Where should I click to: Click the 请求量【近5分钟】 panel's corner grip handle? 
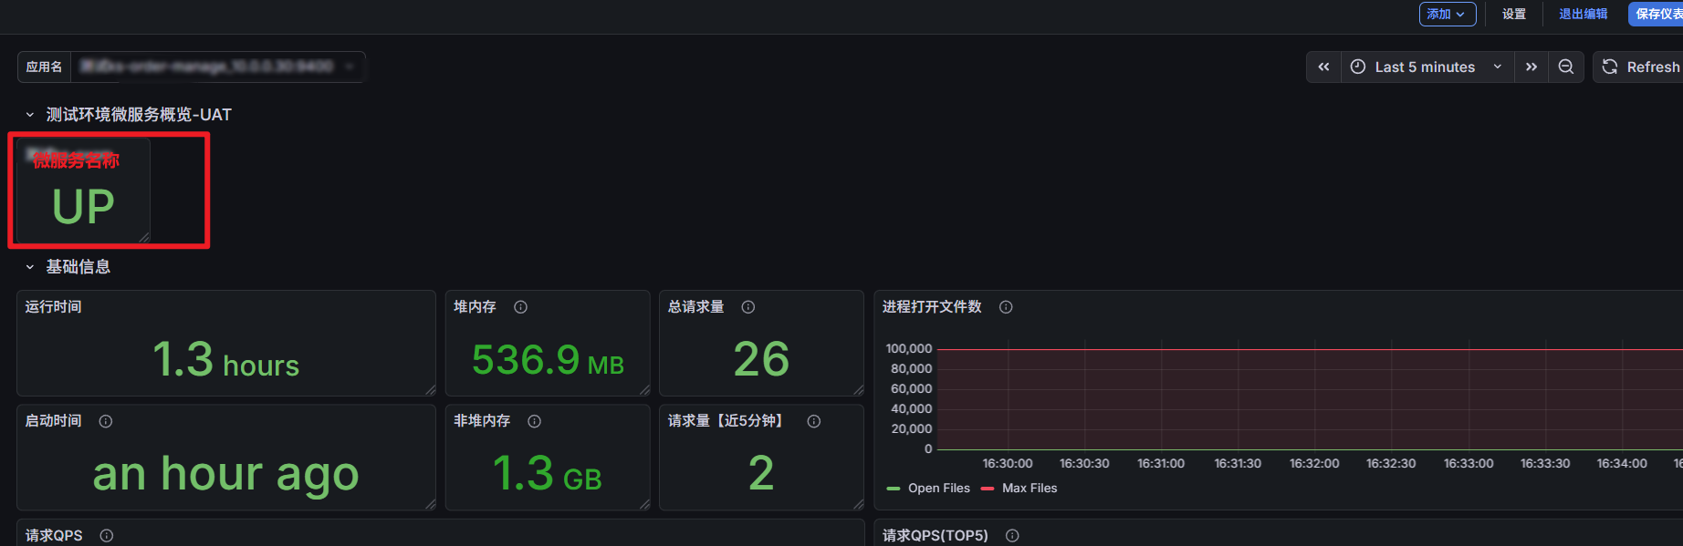click(858, 504)
